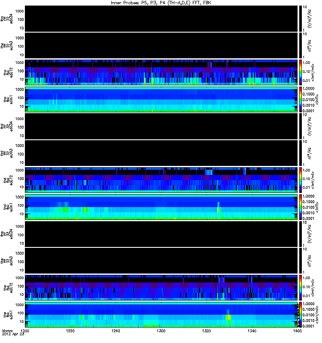The image size is (322, 343).
Task: Click the color bar of thd fbk scm1 panel
Action: click(x=300, y=207)
